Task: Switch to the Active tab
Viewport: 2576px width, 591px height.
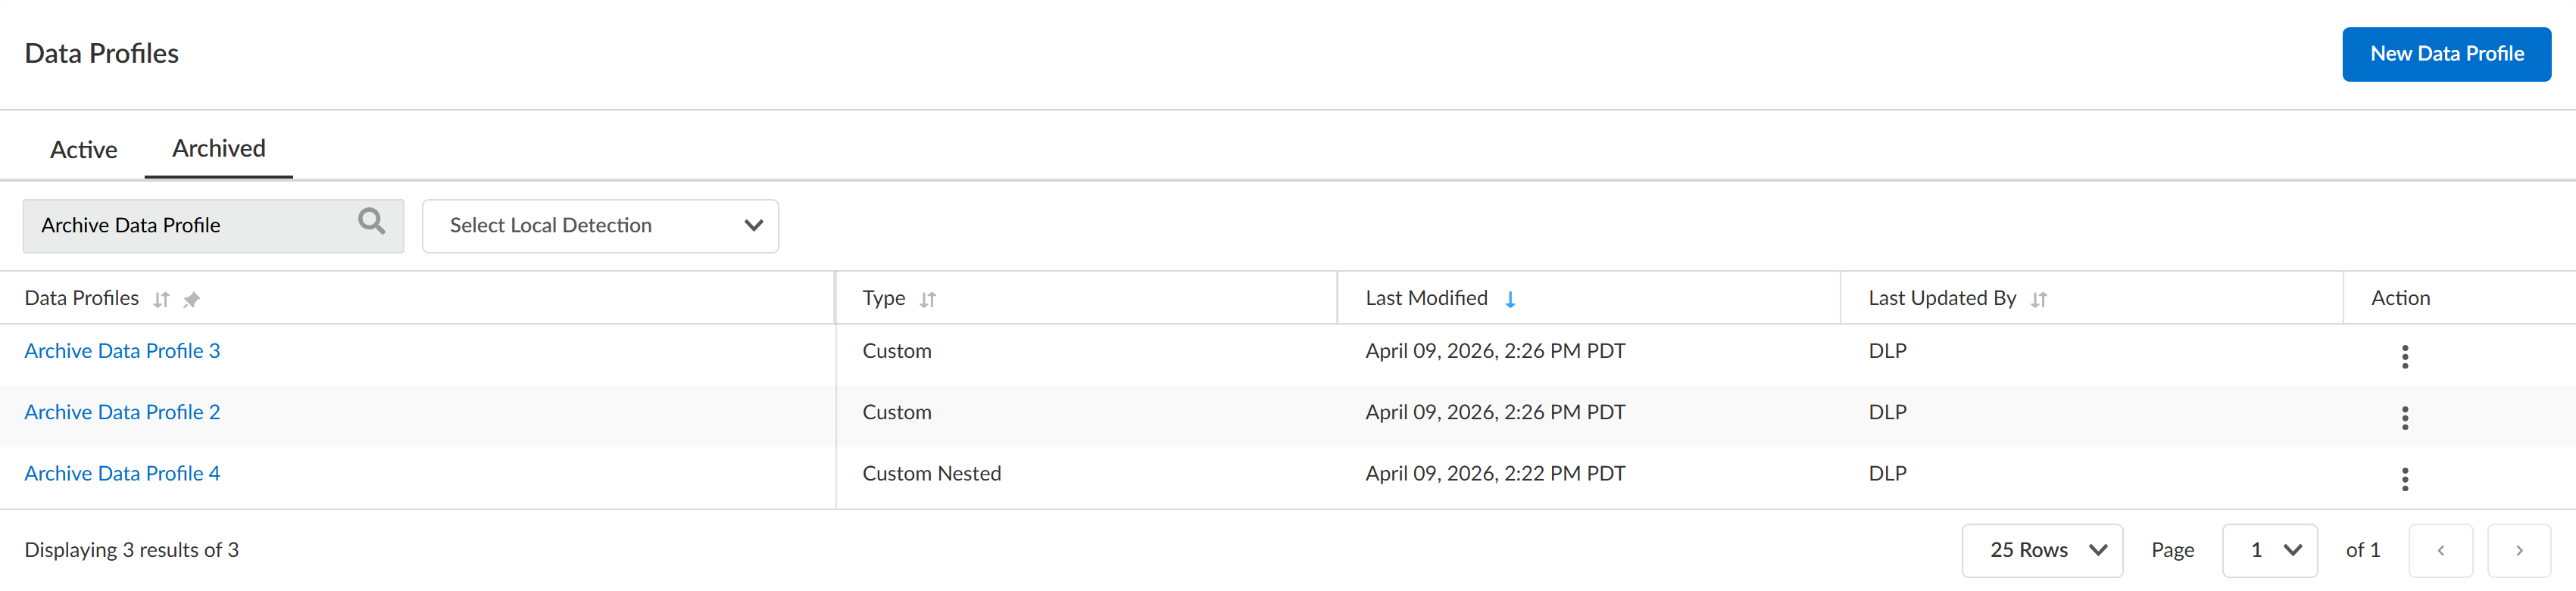Action: tap(84, 150)
